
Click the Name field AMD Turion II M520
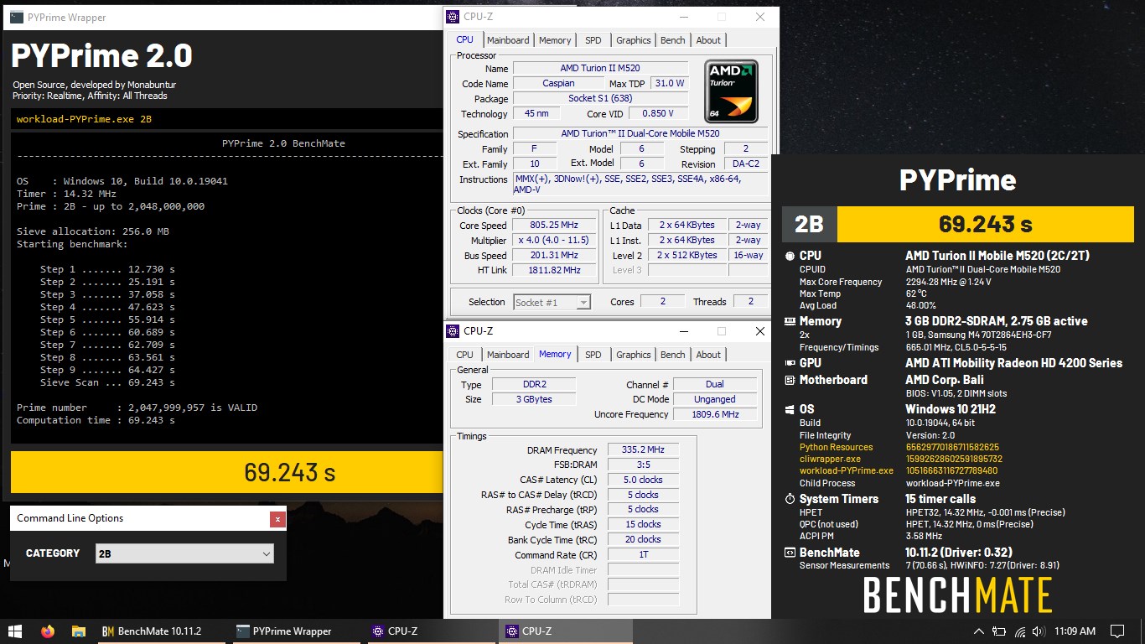(600, 69)
